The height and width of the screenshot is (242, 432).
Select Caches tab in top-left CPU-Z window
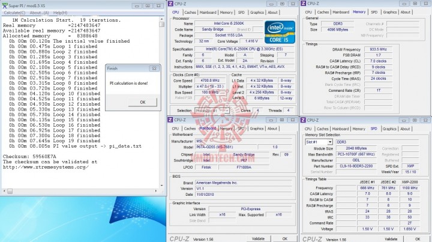pos(190,13)
